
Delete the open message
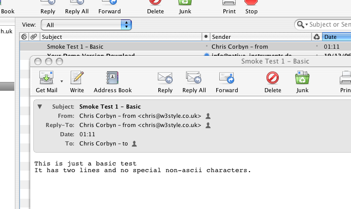click(x=273, y=78)
